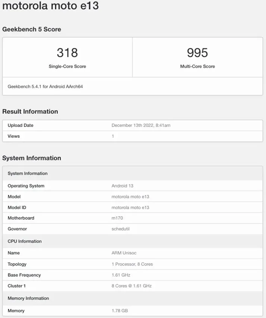The height and width of the screenshot is (318, 266).
Task: Click the Topology value 1 Processor, 8 Cores
Action: tap(132, 264)
